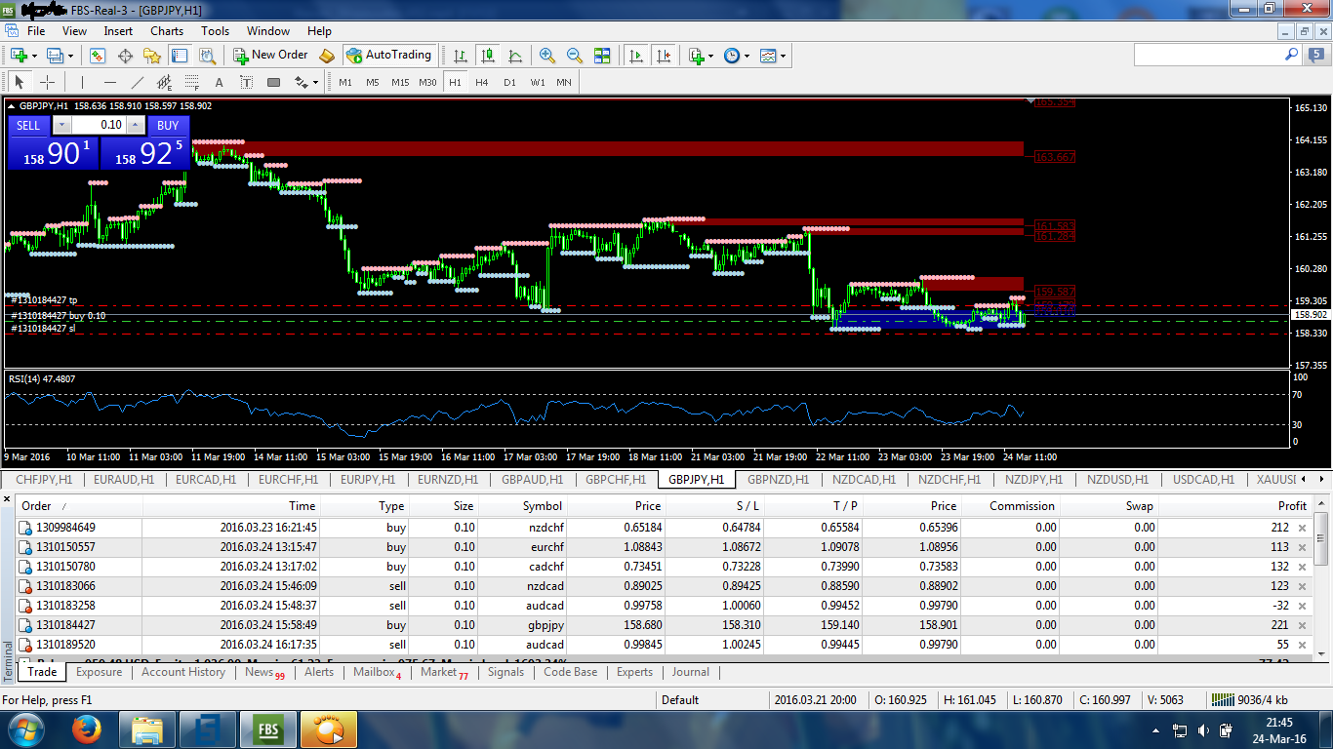Image resolution: width=1333 pixels, height=749 pixels.
Task: Open the Templates icon
Action: click(768, 56)
